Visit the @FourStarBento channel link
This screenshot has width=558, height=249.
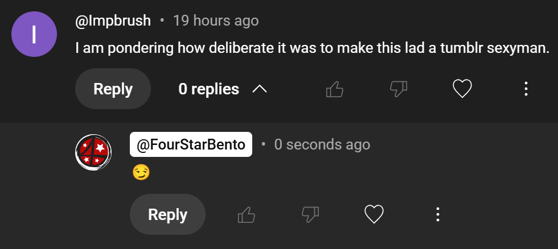coord(191,145)
